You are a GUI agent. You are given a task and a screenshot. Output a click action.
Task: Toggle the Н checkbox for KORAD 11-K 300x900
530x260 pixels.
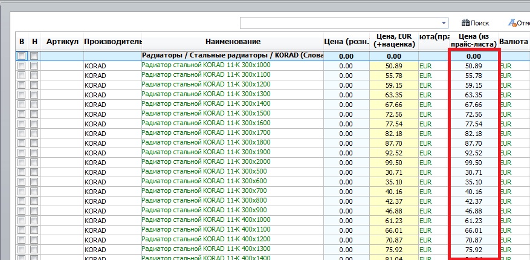pos(34,211)
